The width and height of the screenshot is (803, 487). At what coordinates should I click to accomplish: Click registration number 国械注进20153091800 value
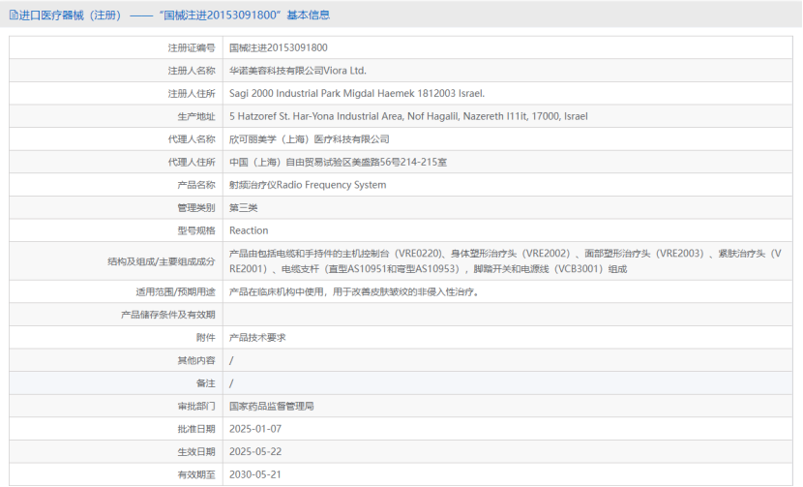(278, 47)
